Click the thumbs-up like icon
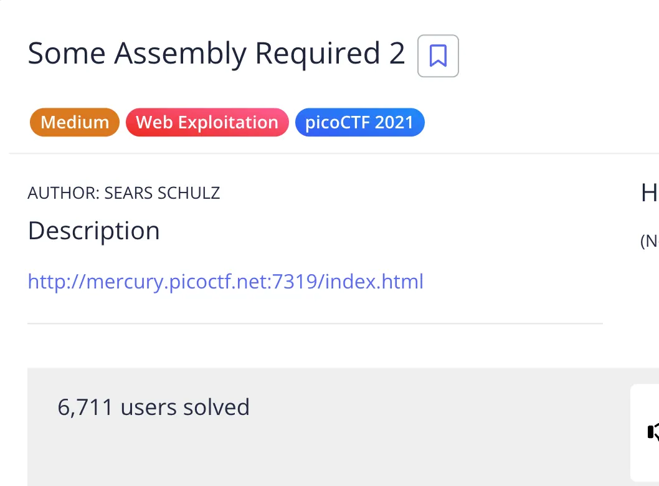This screenshot has width=659, height=486. click(653, 432)
